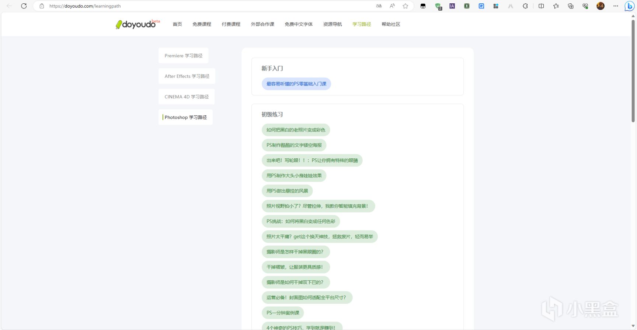Open the Extensions puzzle-piece menu

525,6
